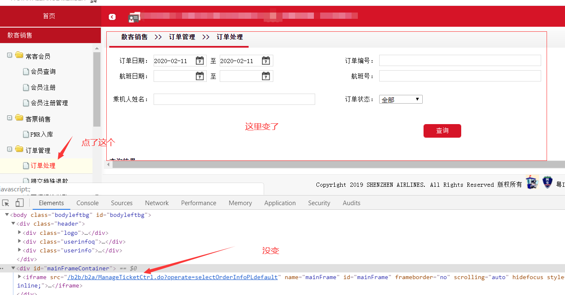Open the 订单状态 dropdown

401,99
